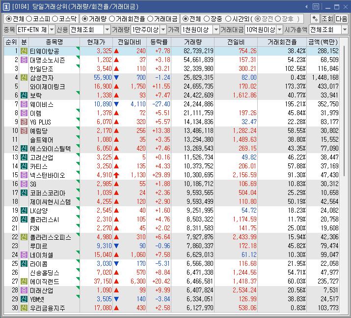The image size is (351, 318).
Task: Click the 증 badge next to 미래산업
Action: (24, 290)
